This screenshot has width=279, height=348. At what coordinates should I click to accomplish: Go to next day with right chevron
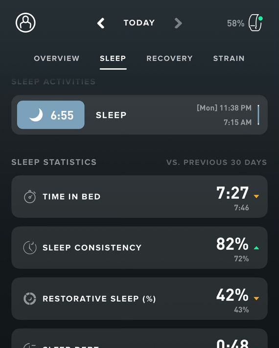(178, 23)
